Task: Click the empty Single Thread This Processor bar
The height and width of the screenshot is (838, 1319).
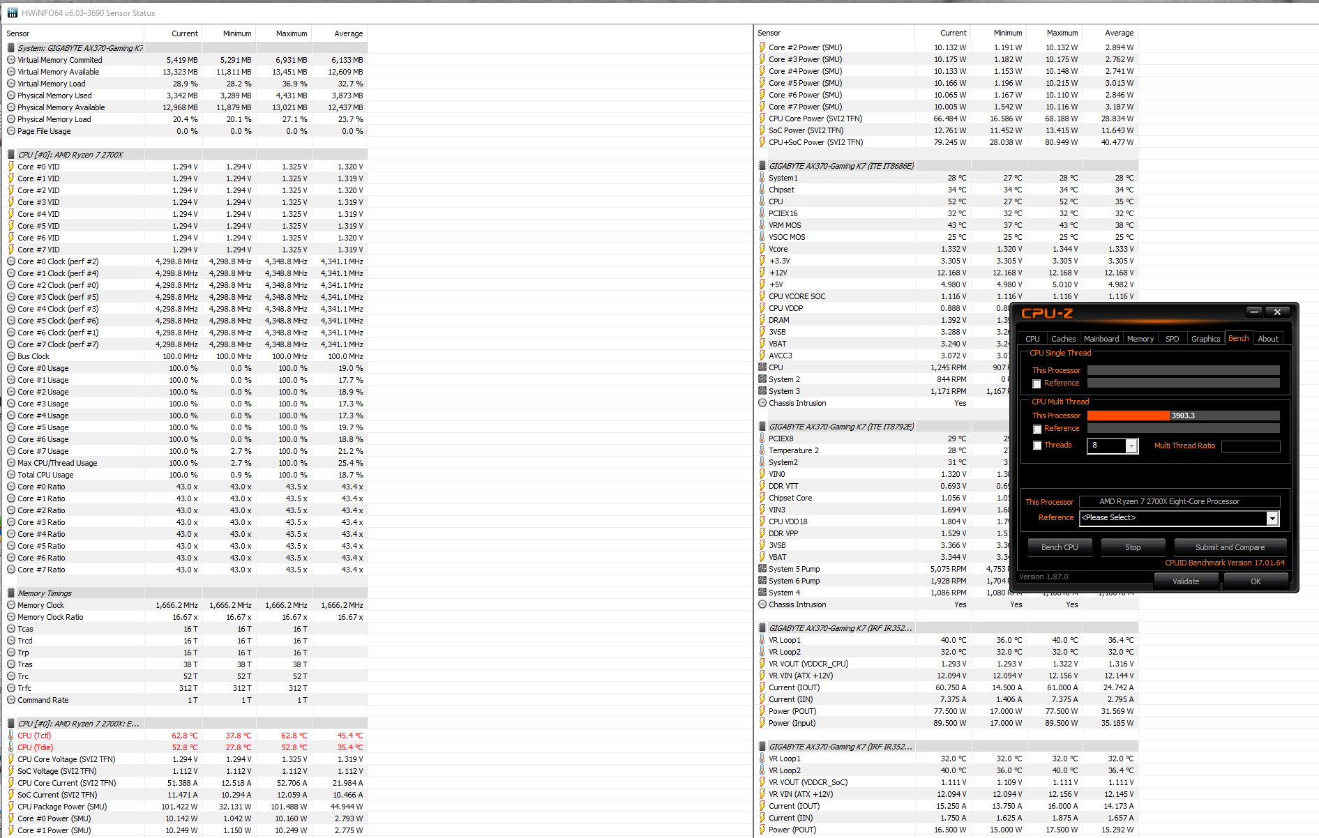Action: pos(1184,370)
